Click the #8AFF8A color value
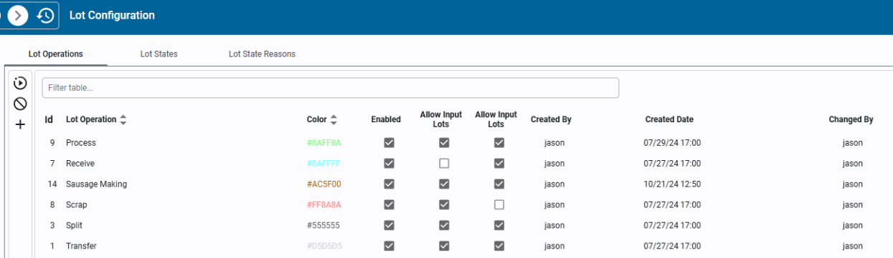The height and width of the screenshot is (258, 893). [323, 143]
